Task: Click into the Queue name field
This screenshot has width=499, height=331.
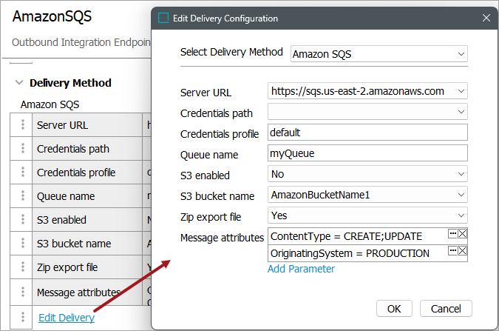Action: tap(367, 153)
